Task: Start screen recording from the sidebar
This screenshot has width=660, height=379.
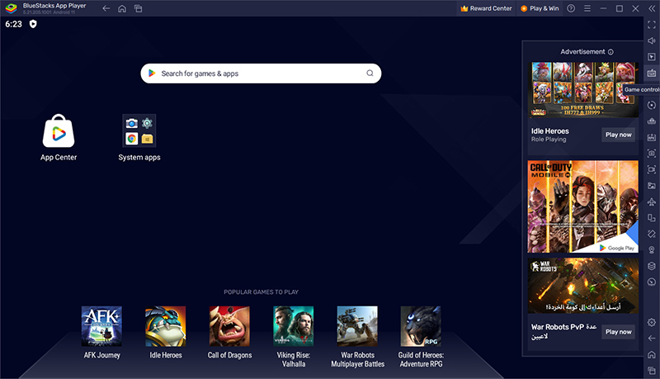Action: tap(651, 169)
